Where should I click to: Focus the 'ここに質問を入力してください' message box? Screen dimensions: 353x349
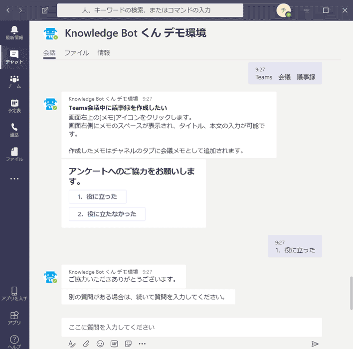click(191, 327)
